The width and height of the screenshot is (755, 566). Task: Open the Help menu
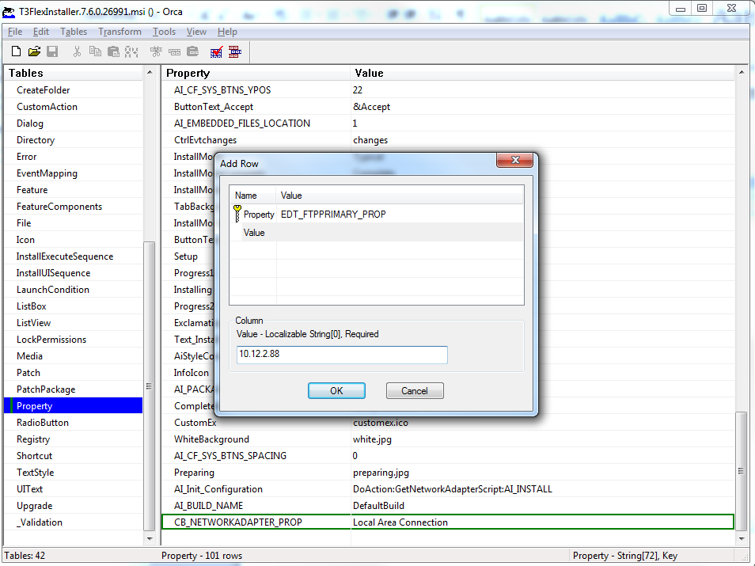tap(227, 32)
